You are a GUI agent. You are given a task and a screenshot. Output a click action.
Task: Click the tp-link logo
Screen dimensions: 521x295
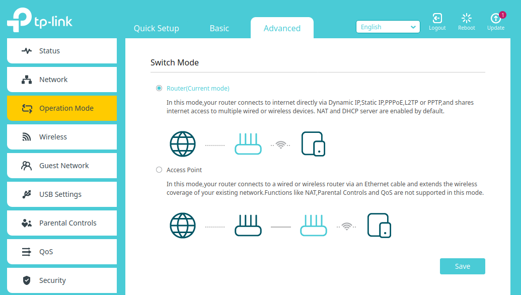(40, 20)
